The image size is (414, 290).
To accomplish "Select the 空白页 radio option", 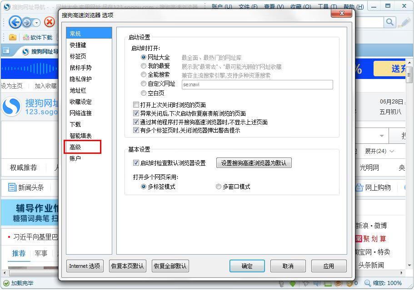I will [x=143, y=93].
